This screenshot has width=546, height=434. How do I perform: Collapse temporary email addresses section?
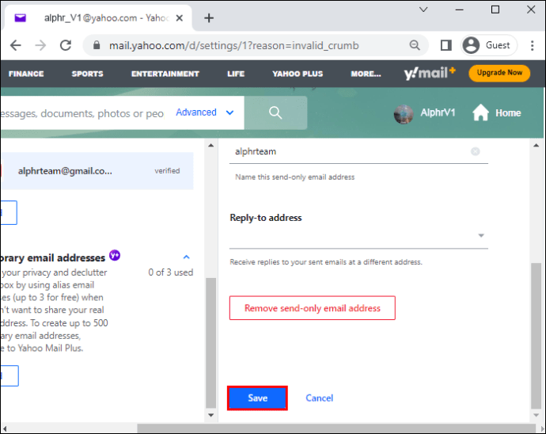click(x=186, y=257)
